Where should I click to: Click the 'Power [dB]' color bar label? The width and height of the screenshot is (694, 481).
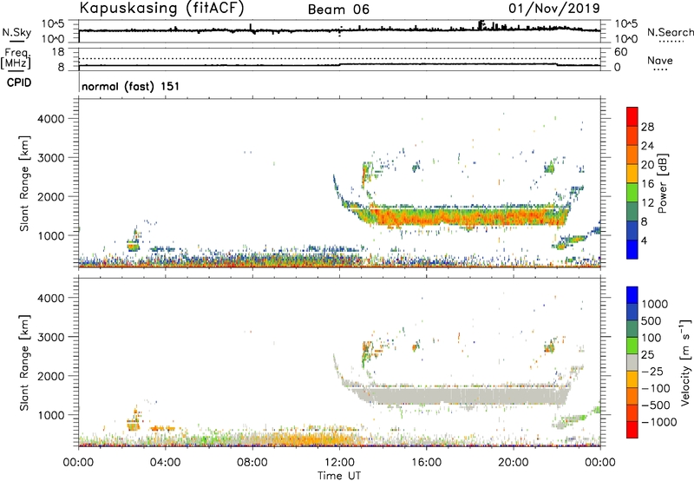[x=662, y=183]
